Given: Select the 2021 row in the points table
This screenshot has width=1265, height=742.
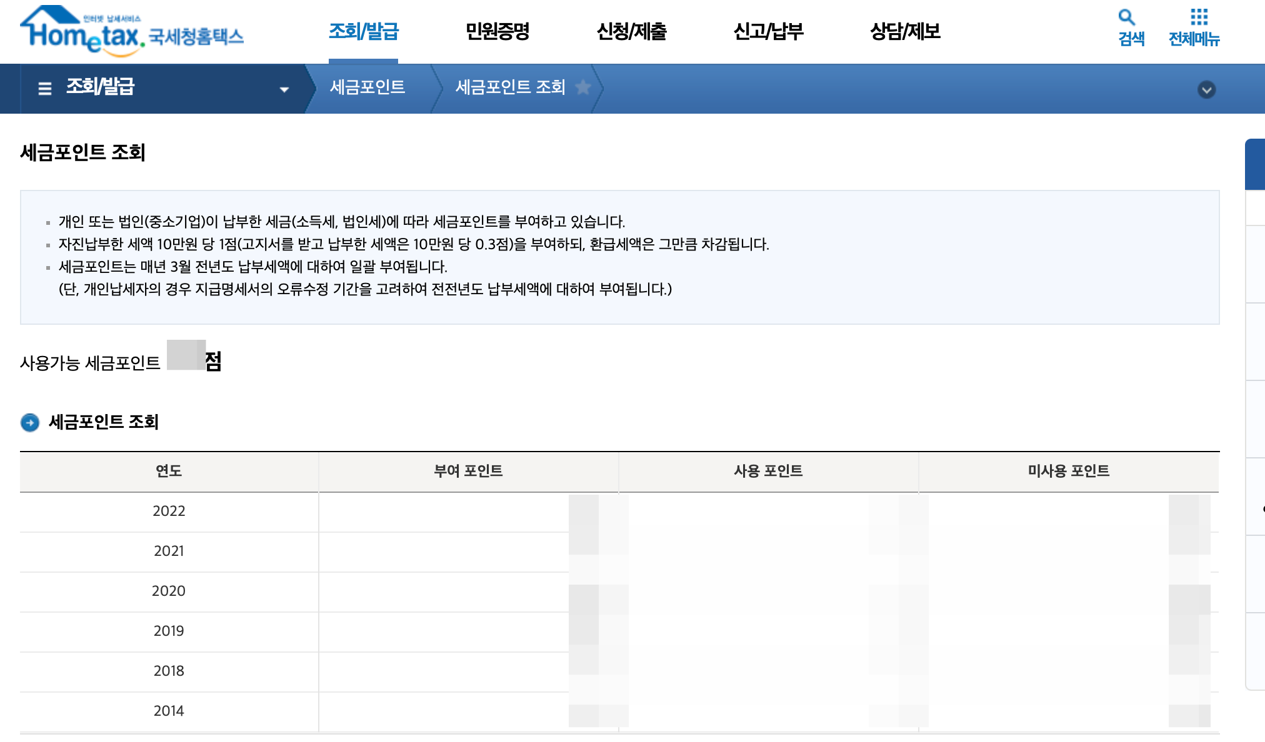Looking at the screenshot, I should point(169,552).
